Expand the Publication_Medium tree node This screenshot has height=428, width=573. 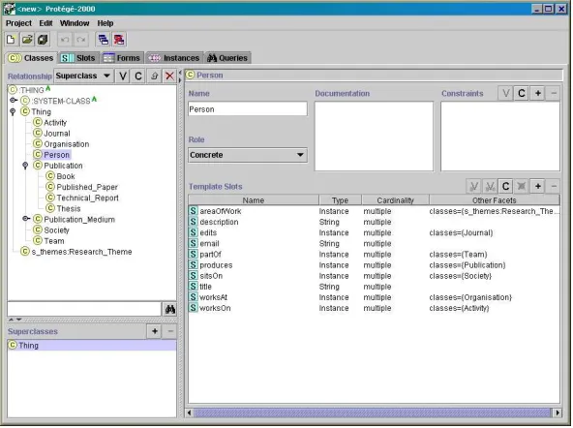(26, 219)
